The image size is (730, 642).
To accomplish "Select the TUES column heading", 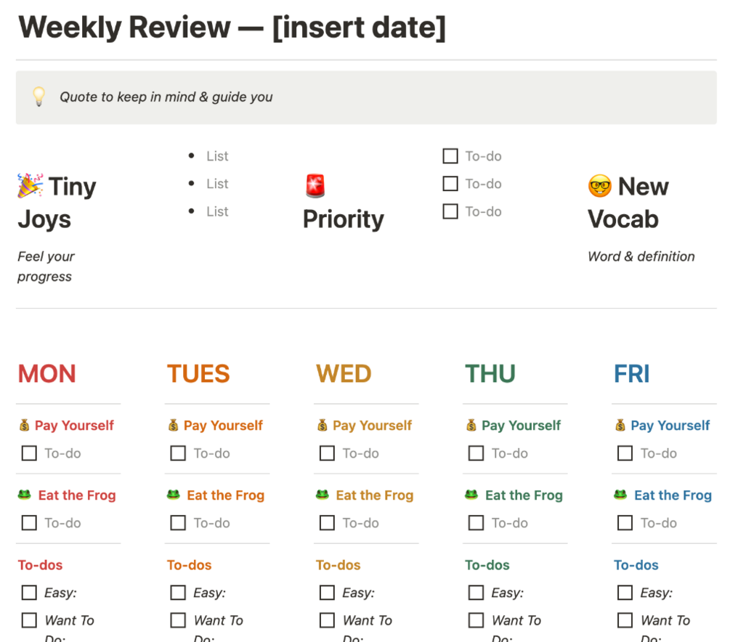I will (x=198, y=374).
